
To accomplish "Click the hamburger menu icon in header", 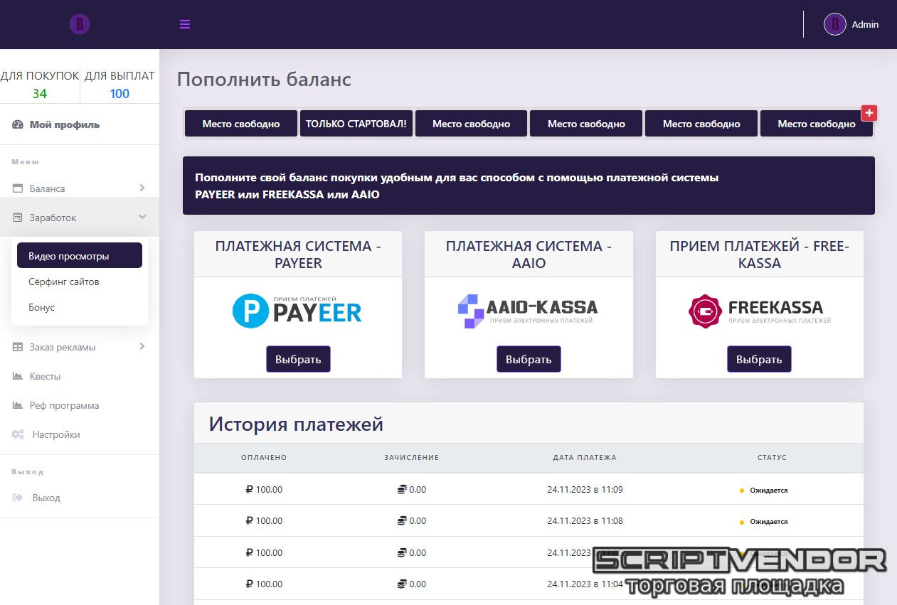I will click(185, 24).
